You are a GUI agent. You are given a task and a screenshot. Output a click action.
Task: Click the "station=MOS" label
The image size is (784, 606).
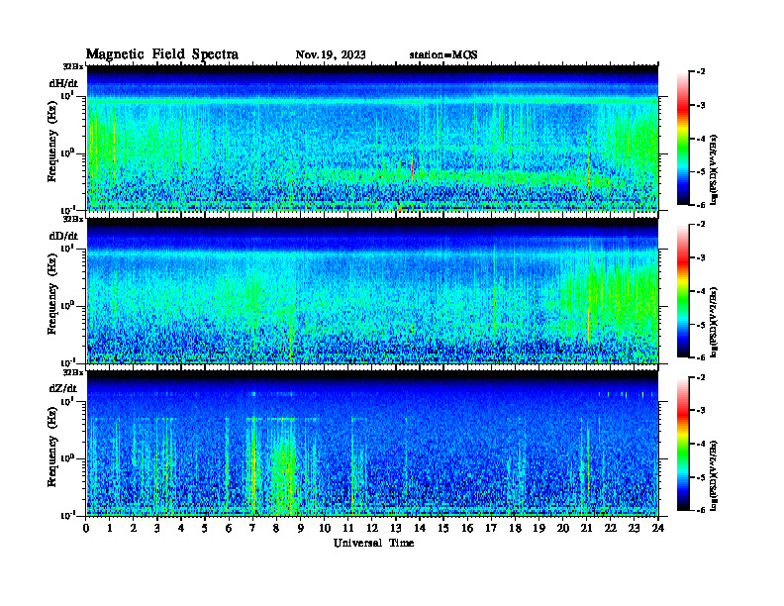coord(443,54)
